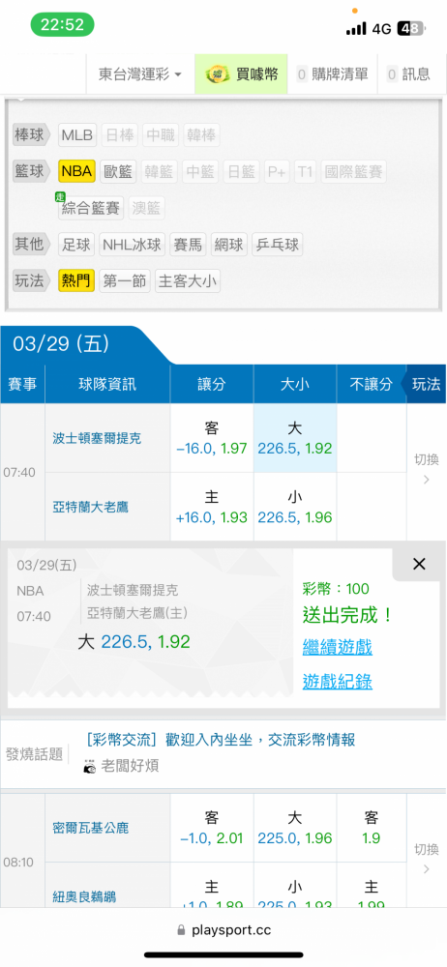This screenshot has width=447, height=967.
Task: Select 足球 sport filter
Action: (76, 245)
